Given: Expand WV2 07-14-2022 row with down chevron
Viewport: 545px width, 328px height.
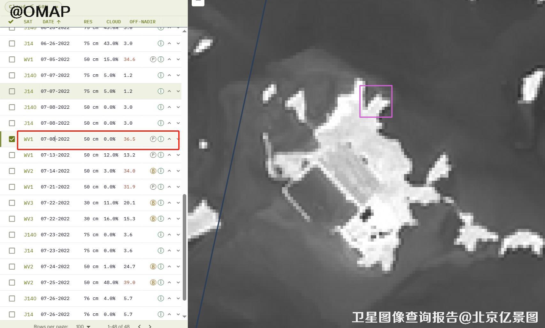Looking at the screenshot, I should point(178,171).
